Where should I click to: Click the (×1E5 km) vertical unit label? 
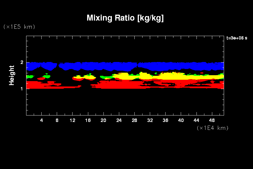pyautogui.click(x=19, y=27)
